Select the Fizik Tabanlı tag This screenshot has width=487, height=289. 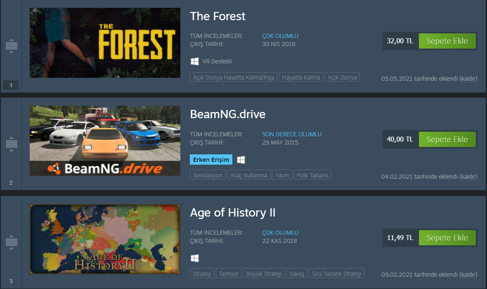tap(312, 175)
